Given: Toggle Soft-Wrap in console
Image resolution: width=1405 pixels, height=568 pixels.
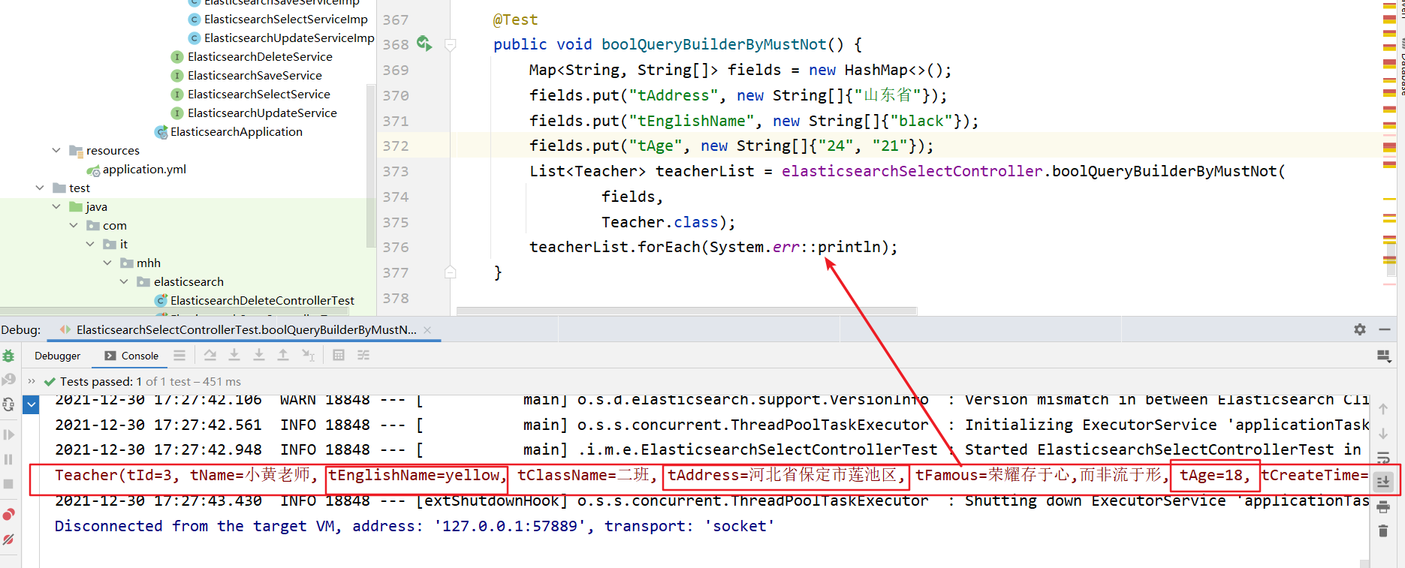Looking at the screenshot, I should pos(1383,458).
